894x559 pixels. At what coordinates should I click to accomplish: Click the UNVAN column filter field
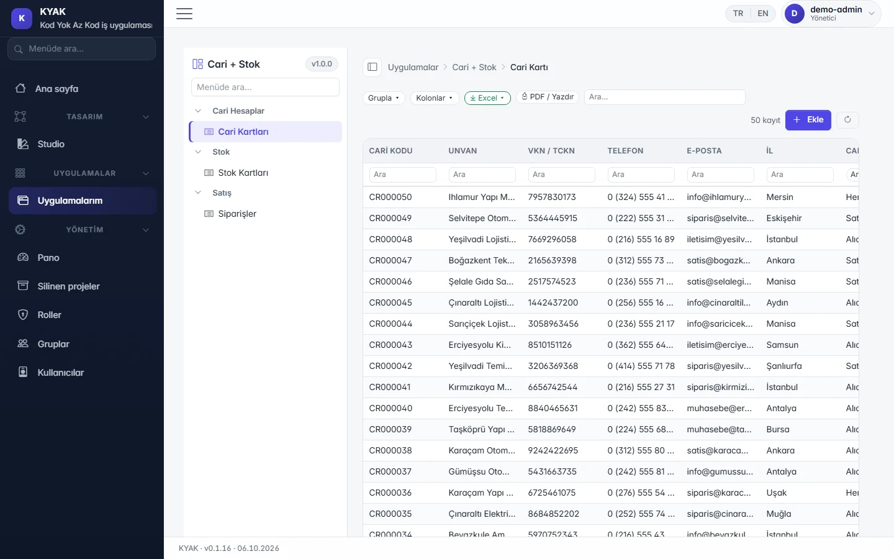pos(482,175)
